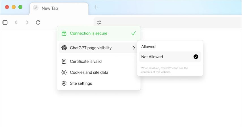This screenshot has height=127, width=242.
Task: Click the Connection is secure label
Action: tap(89, 33)
